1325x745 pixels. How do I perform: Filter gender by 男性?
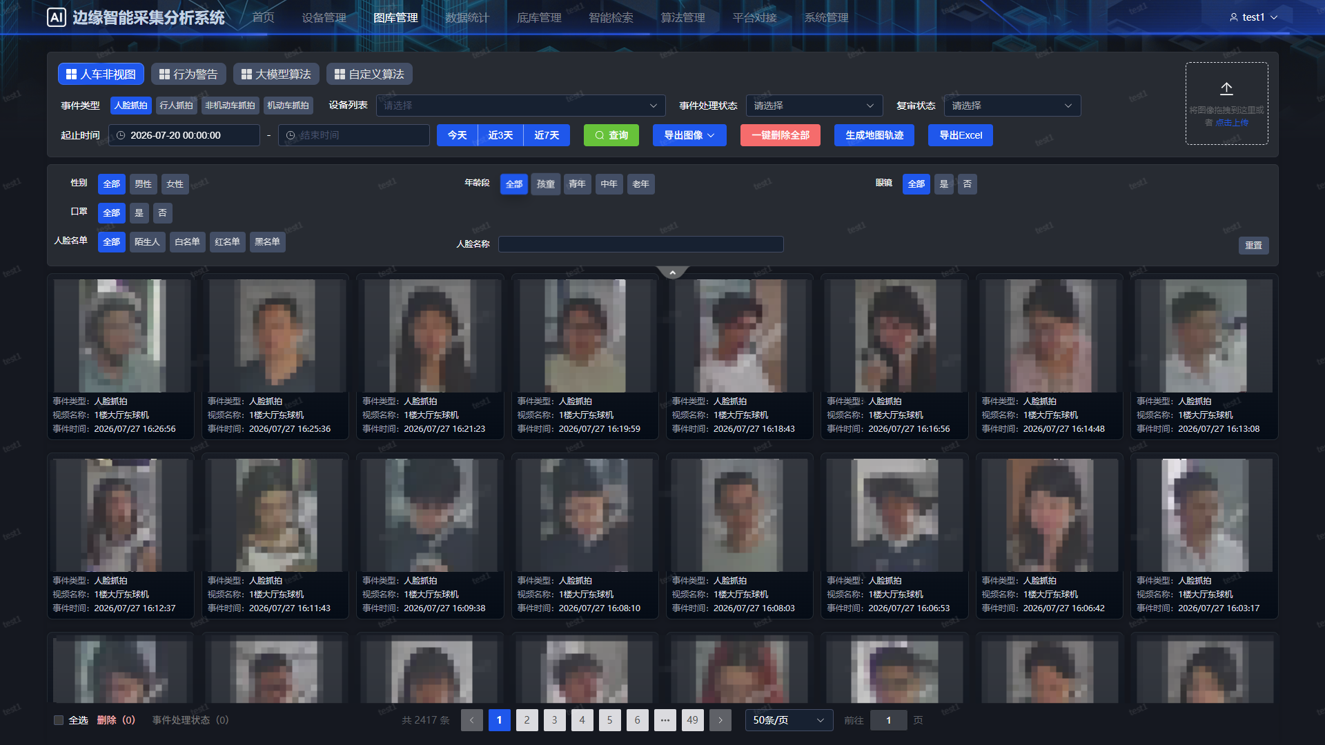click(144, 184)
